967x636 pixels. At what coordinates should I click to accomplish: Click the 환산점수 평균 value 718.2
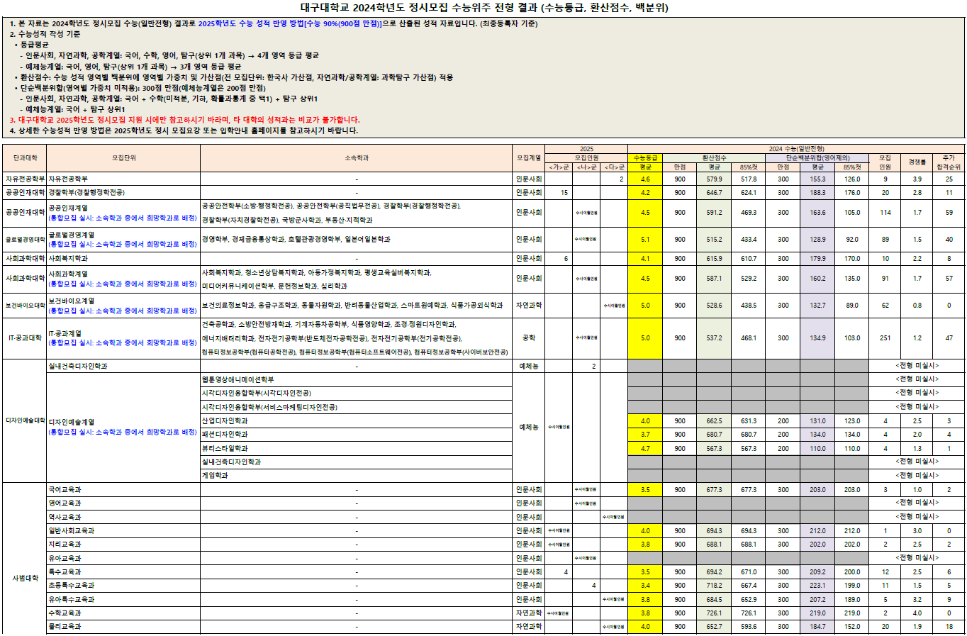pyautogui.click(x=714, y=586)
